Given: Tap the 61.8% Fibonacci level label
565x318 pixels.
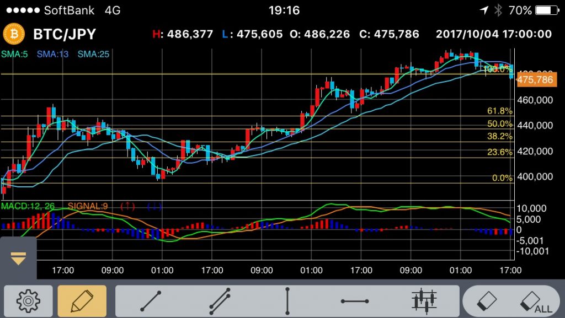Looking at the screenshot, I should tap(500, 111).
